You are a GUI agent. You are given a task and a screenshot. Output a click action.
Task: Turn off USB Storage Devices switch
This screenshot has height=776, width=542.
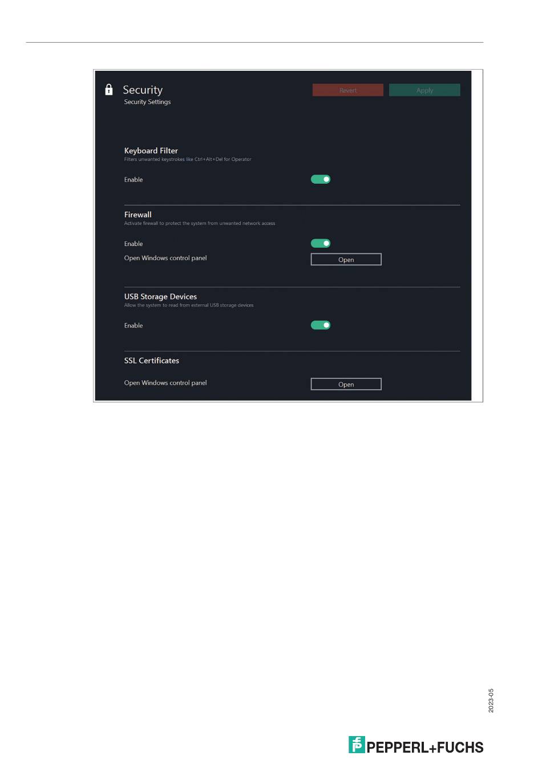[321, 325]
